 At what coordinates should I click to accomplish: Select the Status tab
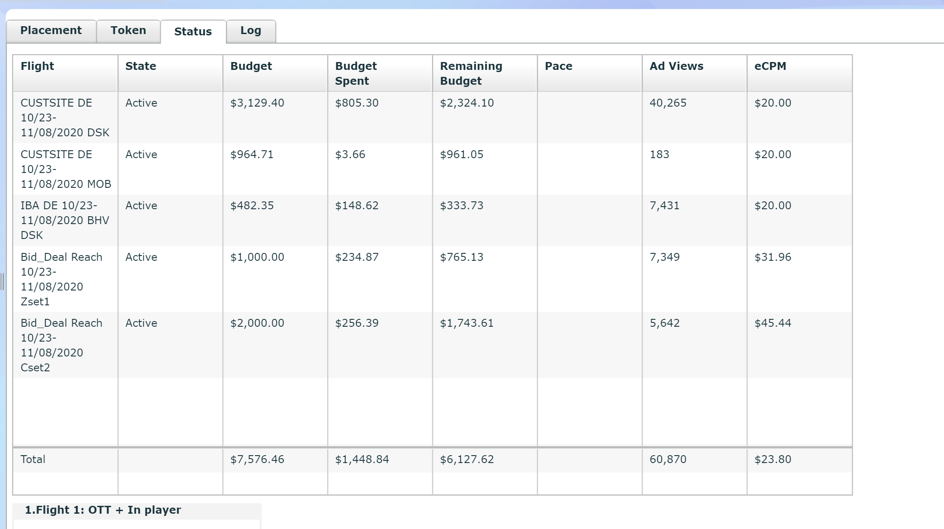(193, 31)
